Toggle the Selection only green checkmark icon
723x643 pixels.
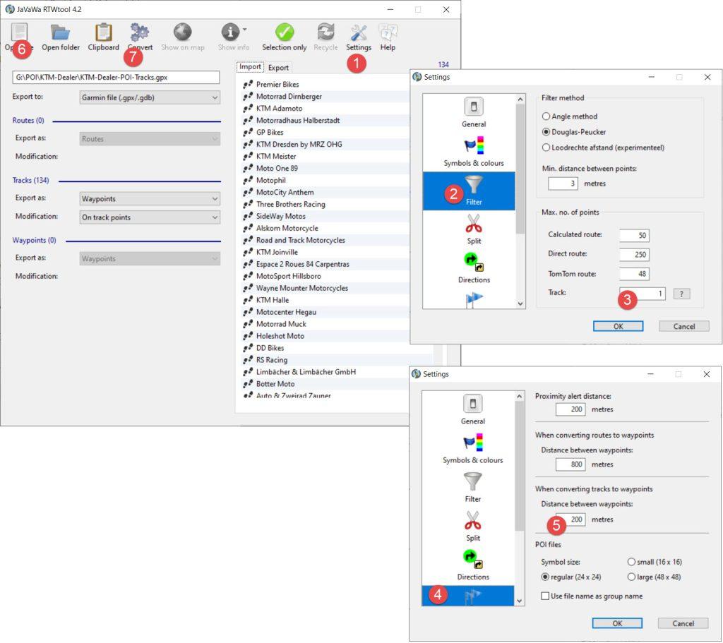point(284,33)
